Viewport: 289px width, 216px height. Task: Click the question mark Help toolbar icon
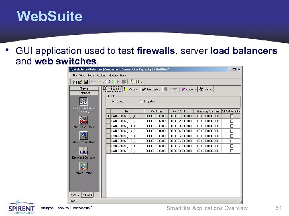131,82
